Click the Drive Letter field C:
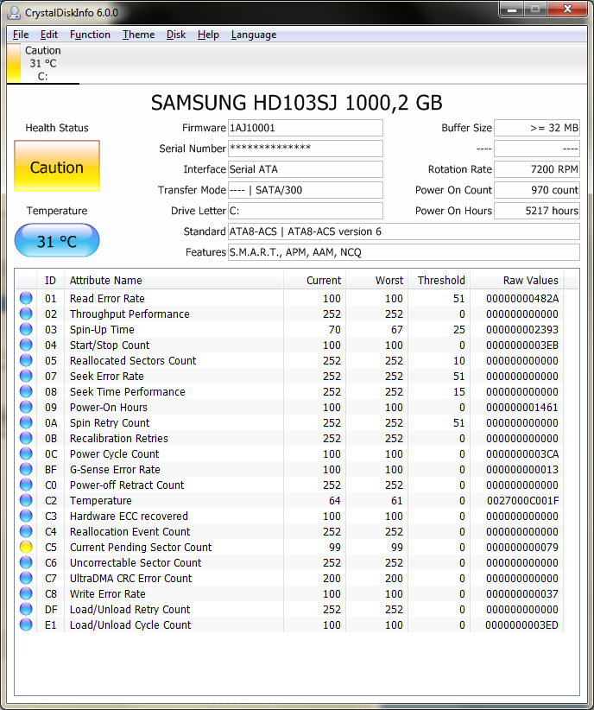This screenshot has width=594, height=710. 305,211
